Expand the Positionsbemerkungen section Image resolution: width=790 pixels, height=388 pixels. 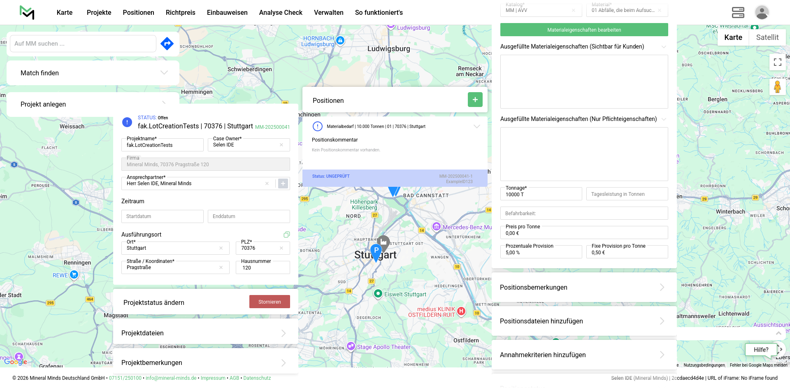click(x=662, y=287)
